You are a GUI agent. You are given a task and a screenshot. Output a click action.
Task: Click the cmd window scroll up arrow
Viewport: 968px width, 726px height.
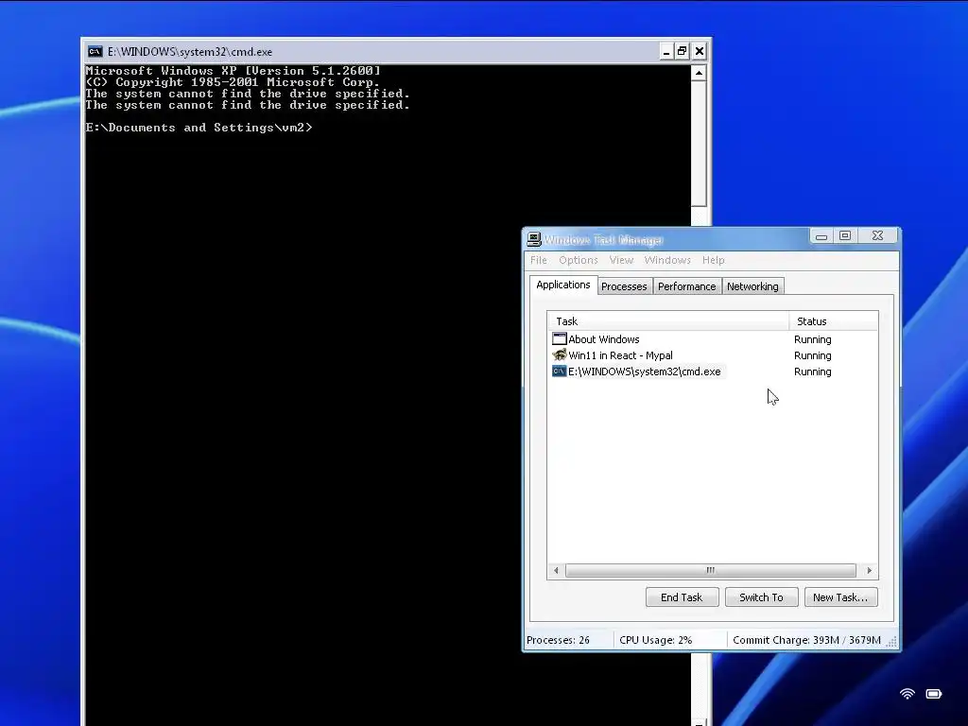pos(699,73)
